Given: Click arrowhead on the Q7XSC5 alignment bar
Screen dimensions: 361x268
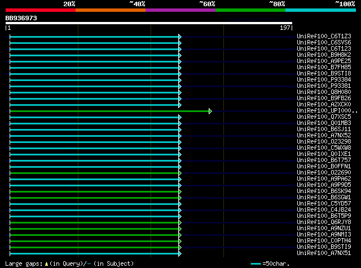Looking at the screenshot, I should point(180,118).
